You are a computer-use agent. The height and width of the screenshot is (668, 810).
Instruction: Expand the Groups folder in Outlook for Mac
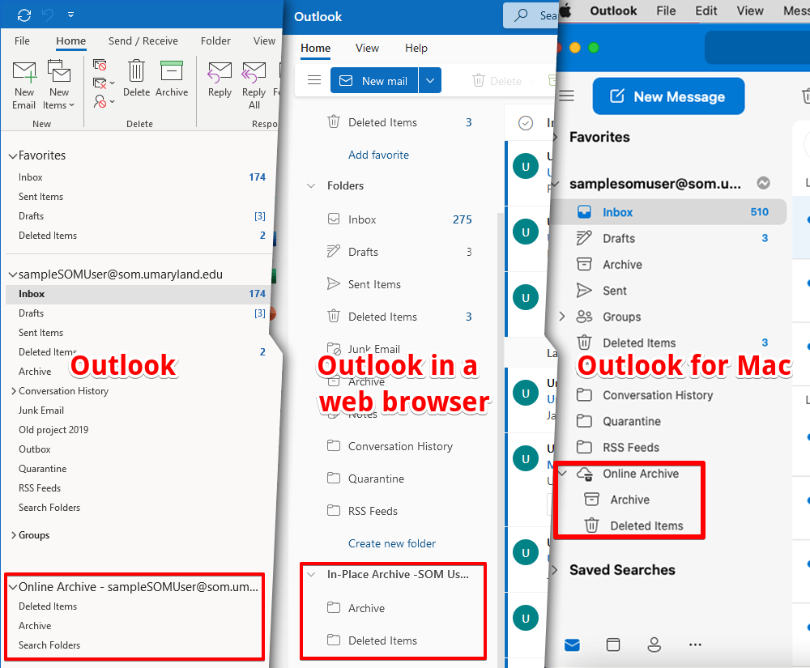click(x=562, y=317)
